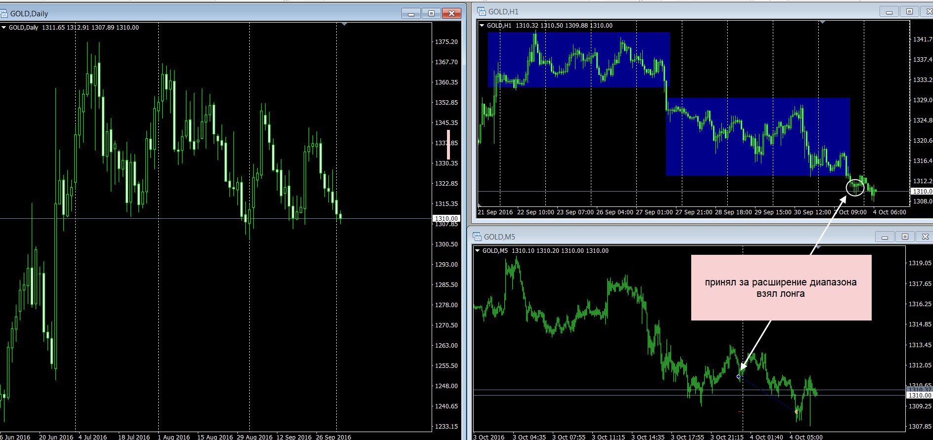The image size is (933, 440).
Task: Click M5 OHLC text 1310.10 1310.20 1310.00 1310.00
Action: [560, 251]
